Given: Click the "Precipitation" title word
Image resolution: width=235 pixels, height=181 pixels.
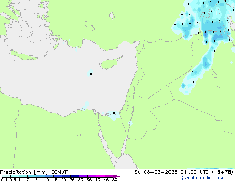Looking at the screenshot, I should coord(16,172).
